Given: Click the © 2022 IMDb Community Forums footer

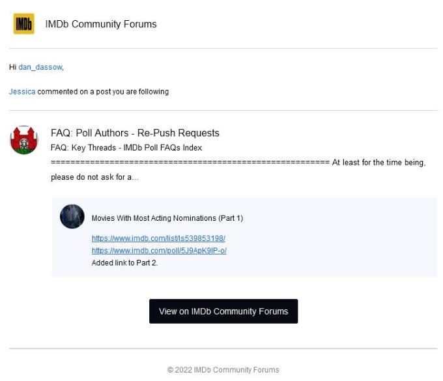Looking at the screenshot, I should 223,370.
